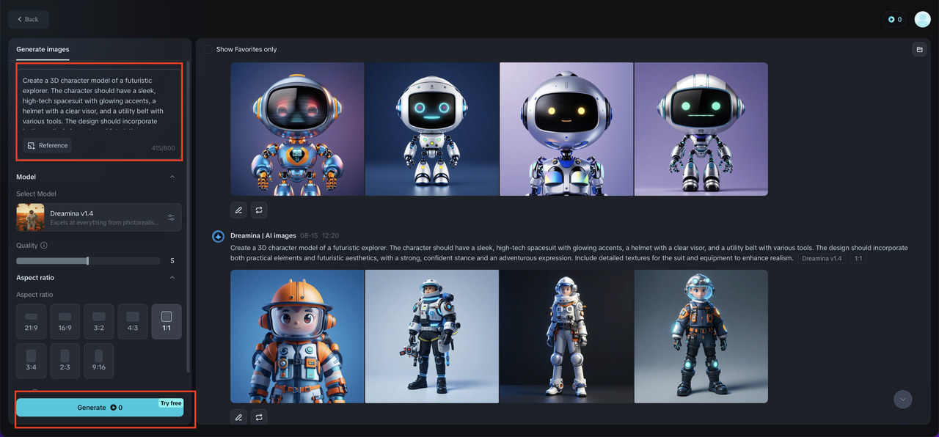Click the Generate button

(100, 408)
